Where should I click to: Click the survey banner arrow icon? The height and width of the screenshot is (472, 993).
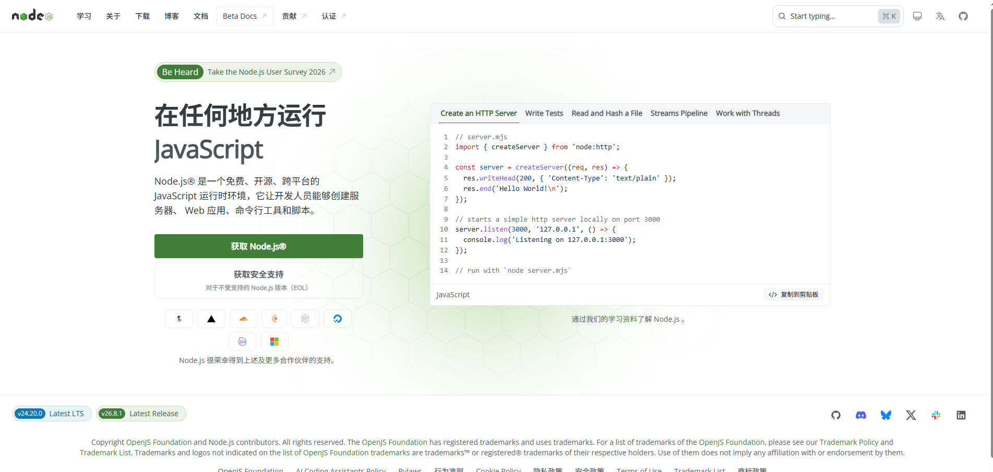332,72
